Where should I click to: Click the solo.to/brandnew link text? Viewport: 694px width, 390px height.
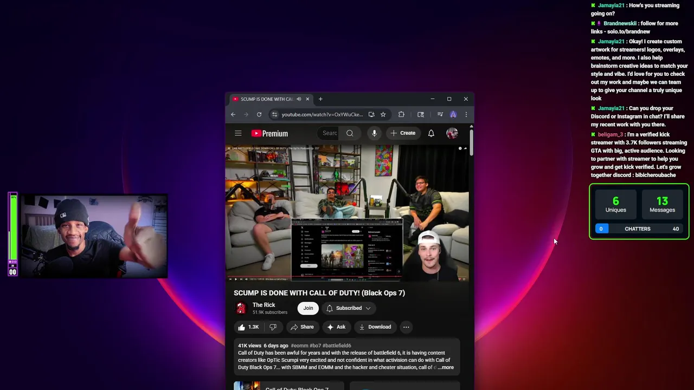628,32
